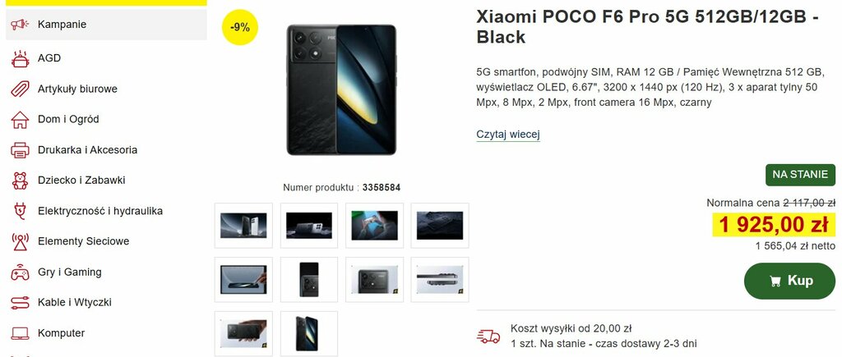842x357 pixels.
Task: Click the delivery truck shipping icon
Action: click(x=488, y=336)
